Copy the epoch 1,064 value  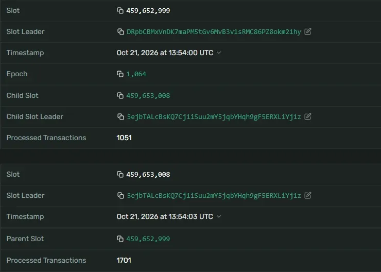coord(120,74)
